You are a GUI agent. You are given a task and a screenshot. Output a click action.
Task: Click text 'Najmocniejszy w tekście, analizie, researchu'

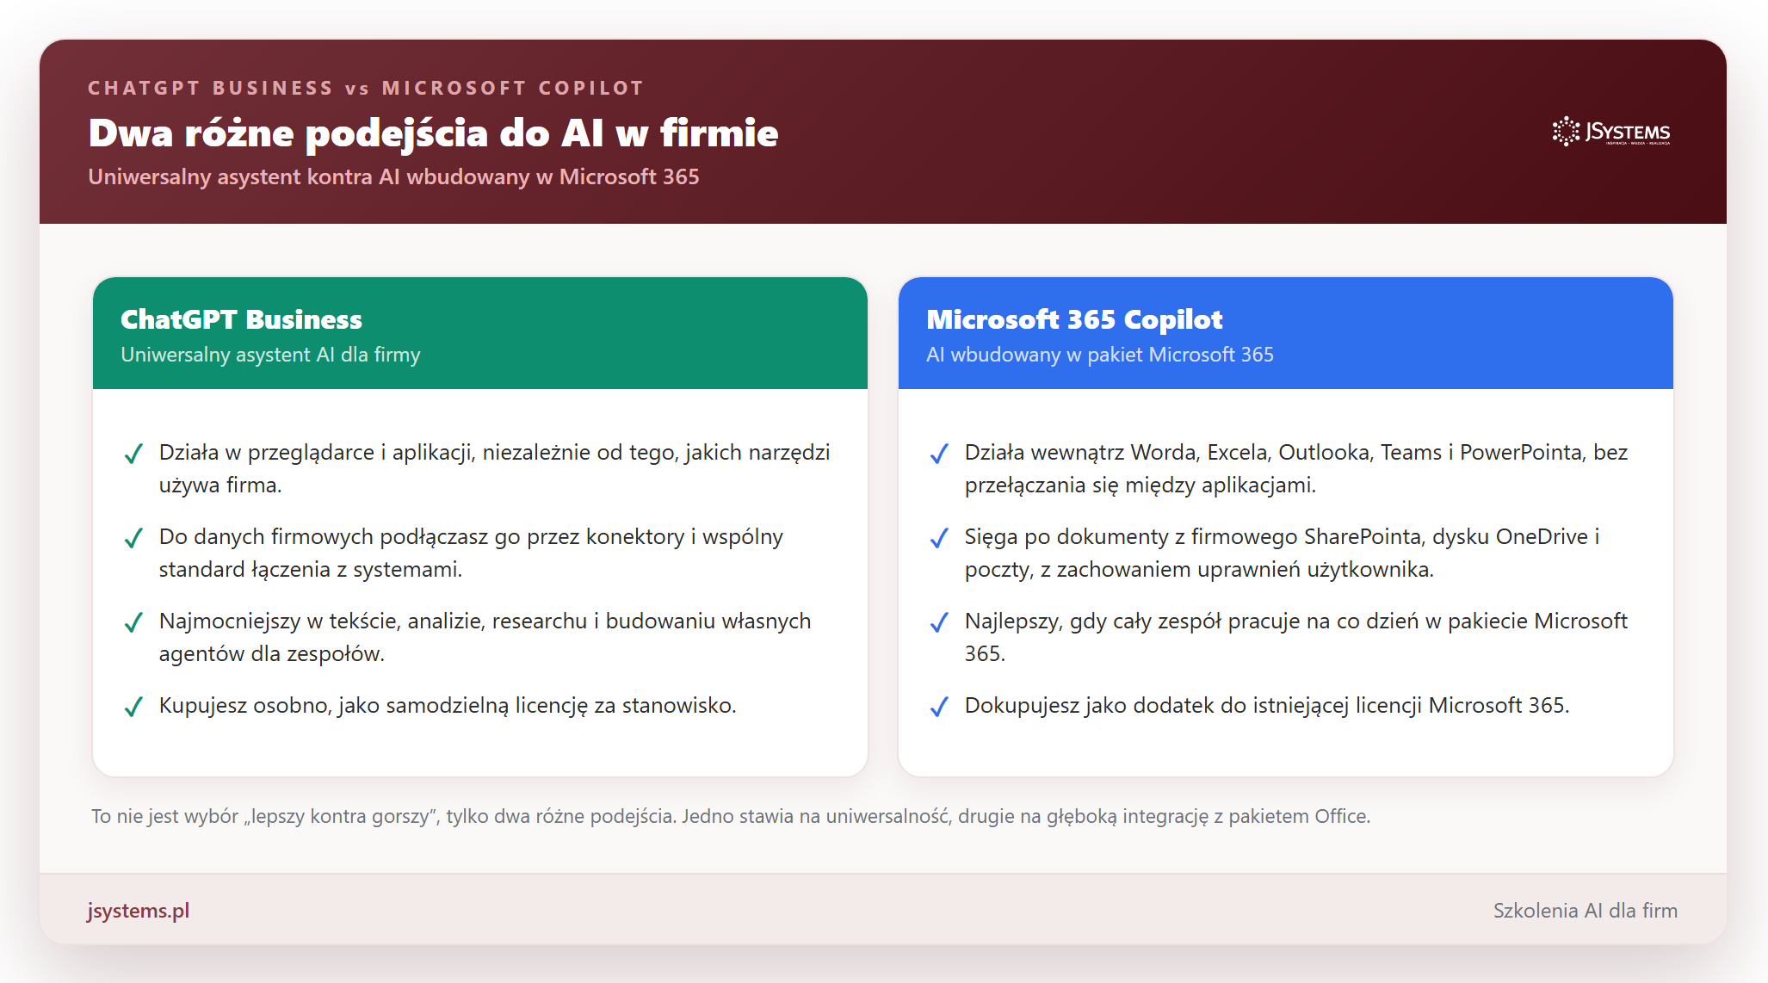[485, 637]
